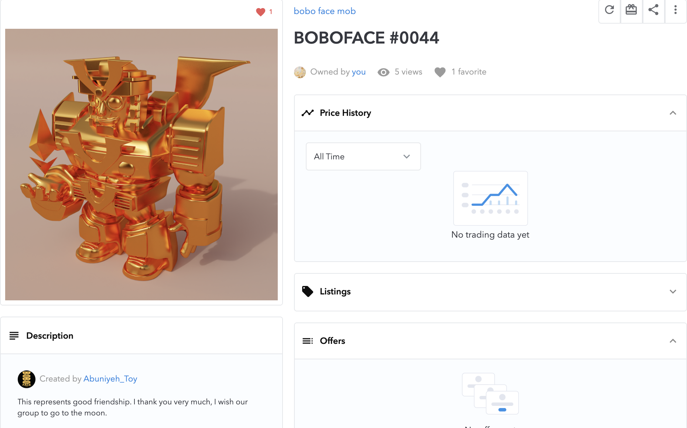Toggle the red heart above the image

point(261,12)
